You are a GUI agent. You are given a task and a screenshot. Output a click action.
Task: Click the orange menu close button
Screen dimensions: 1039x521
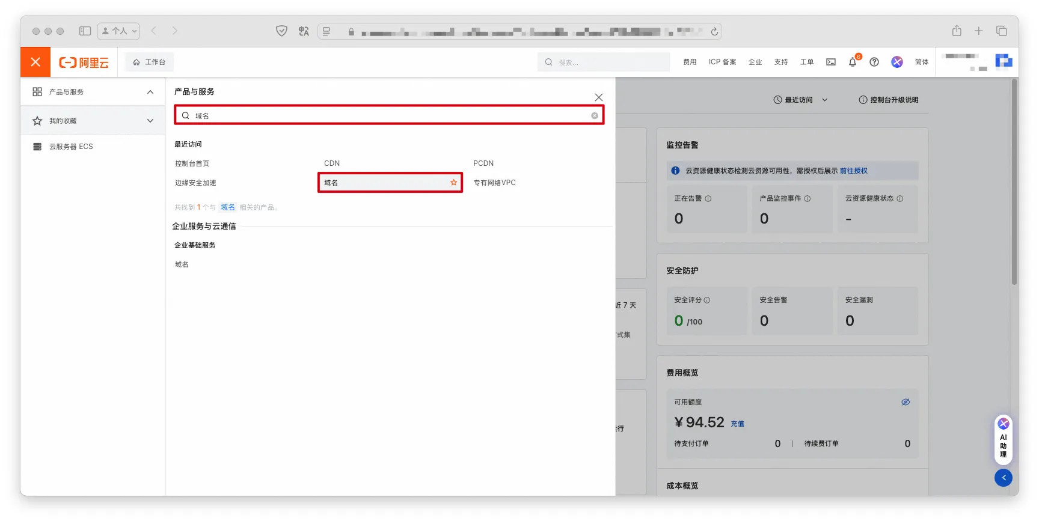35,62
